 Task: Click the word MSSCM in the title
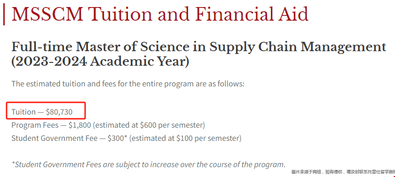(x=47, y=14)
